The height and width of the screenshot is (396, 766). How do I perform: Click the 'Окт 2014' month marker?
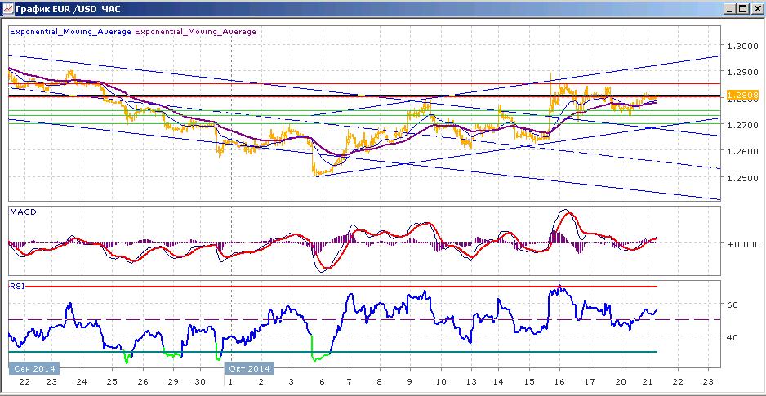[x=249, y=367]
